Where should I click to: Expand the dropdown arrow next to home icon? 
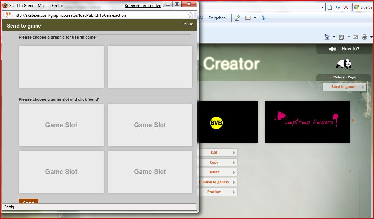point(334,37)
